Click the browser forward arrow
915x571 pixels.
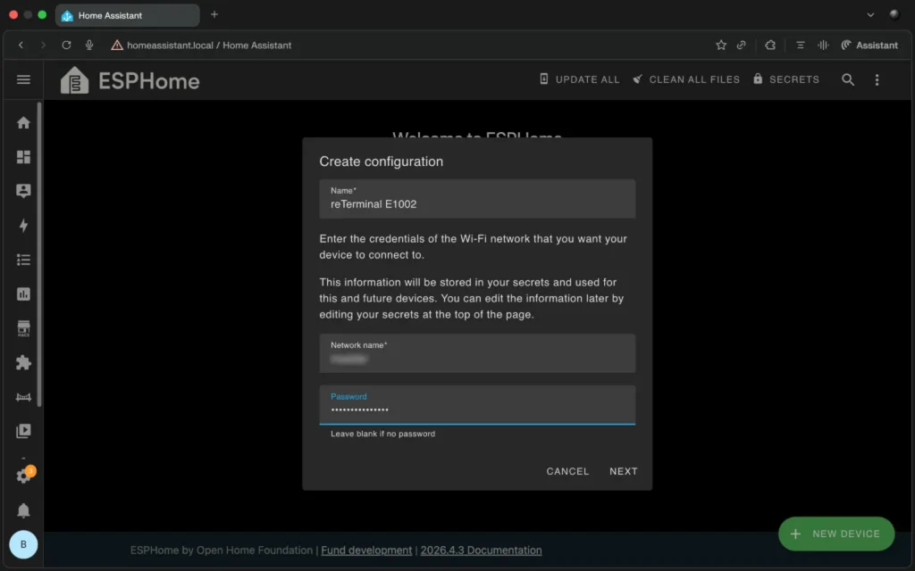pyautogui.click(x=43, y=45)
